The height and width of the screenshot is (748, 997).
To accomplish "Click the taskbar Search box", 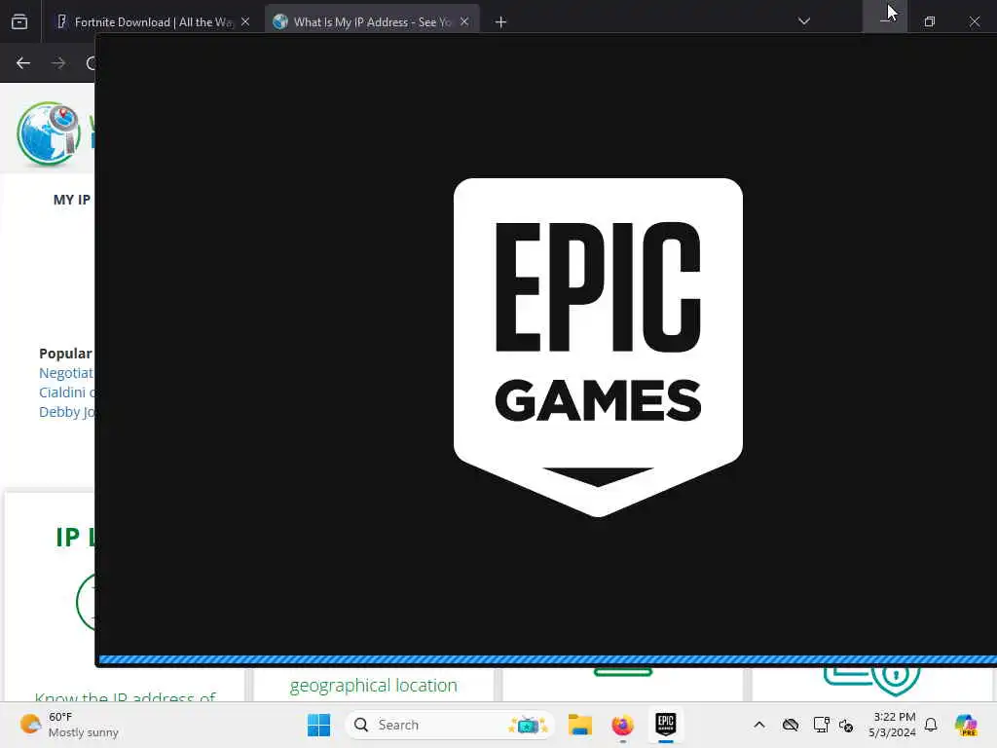I will point(450,725).
